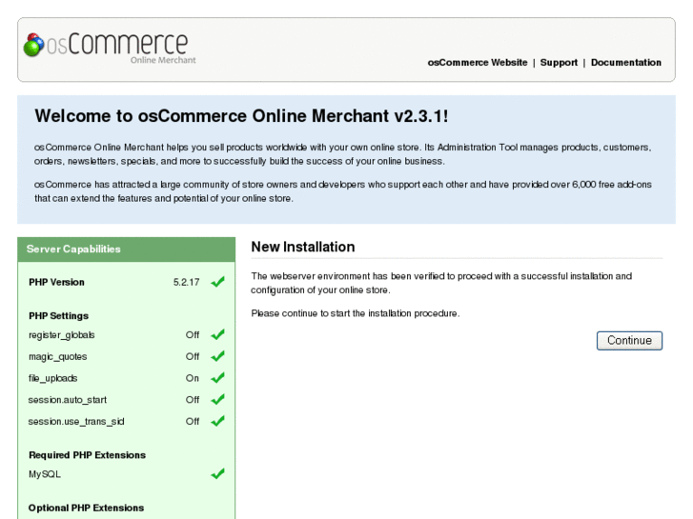Click the 5.2.17 version value
Viewport: 693px width, 519px height.
tap(187, 282)
